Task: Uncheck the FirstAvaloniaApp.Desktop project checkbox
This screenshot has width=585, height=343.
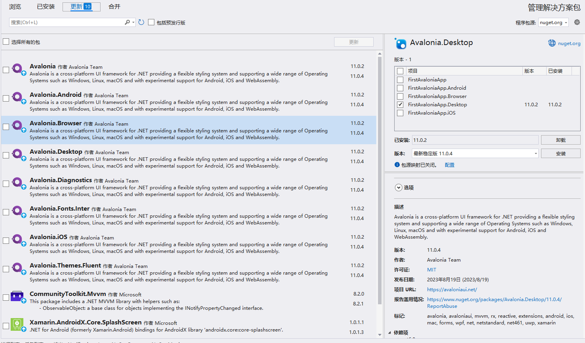Action: pyautogui.click(x=400, y=104)
